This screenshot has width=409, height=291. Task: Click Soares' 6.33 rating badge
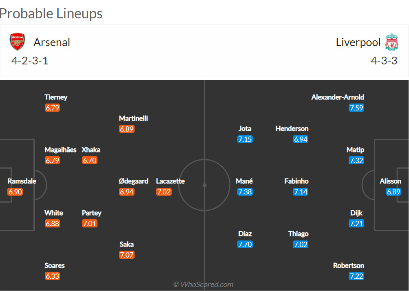click(x=53, y=276)
